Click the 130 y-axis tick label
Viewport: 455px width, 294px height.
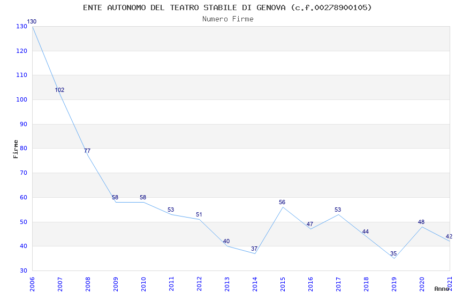click(22, 26)
